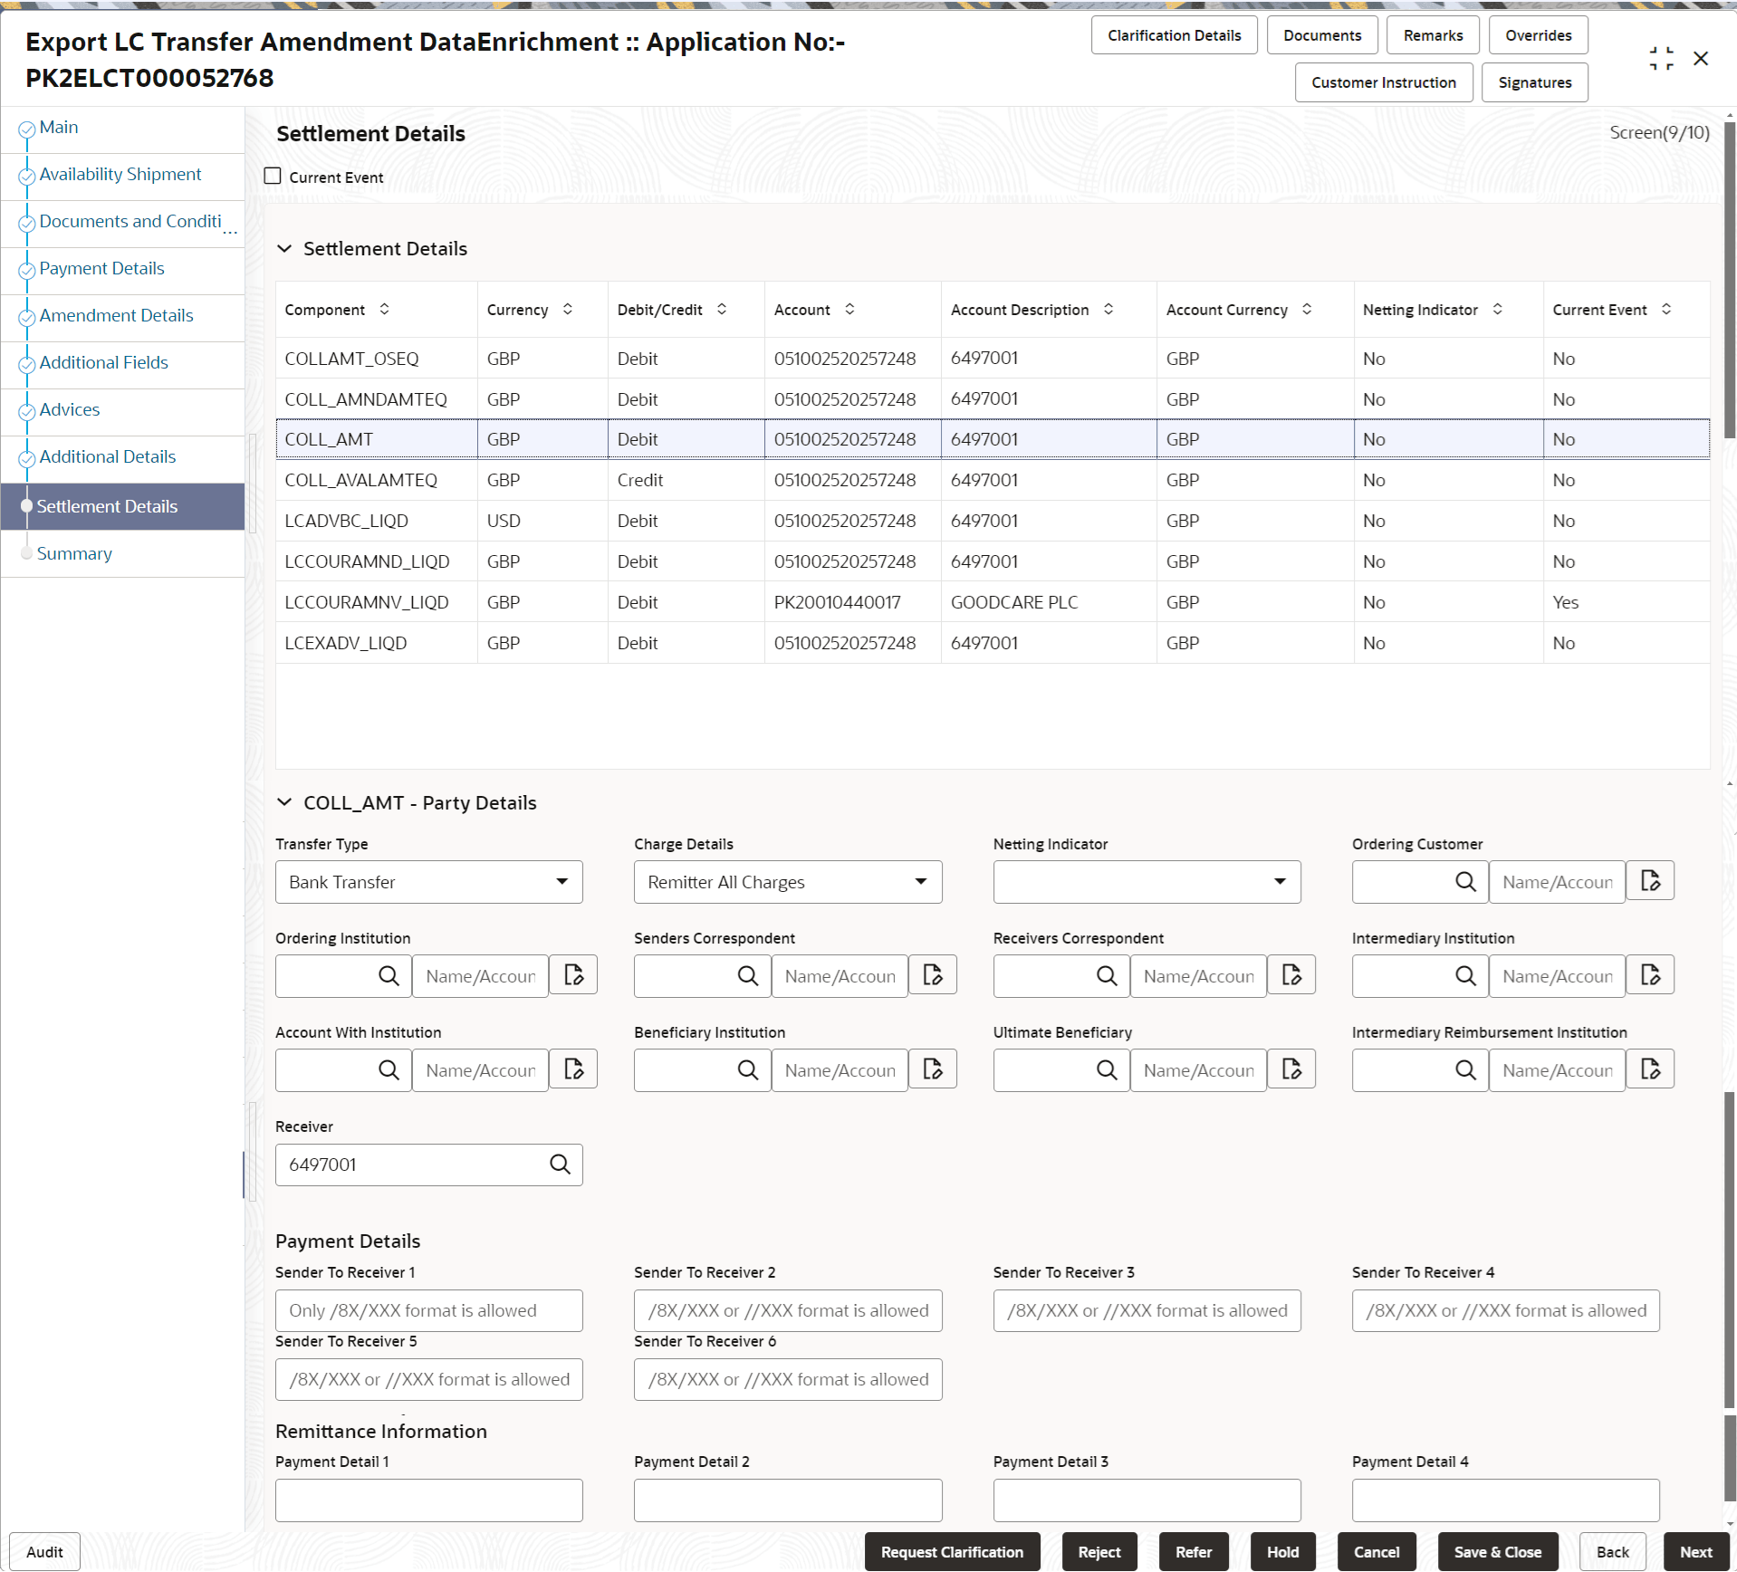
Task: Enable the Current Event checkbox
Action: (272, 175)
